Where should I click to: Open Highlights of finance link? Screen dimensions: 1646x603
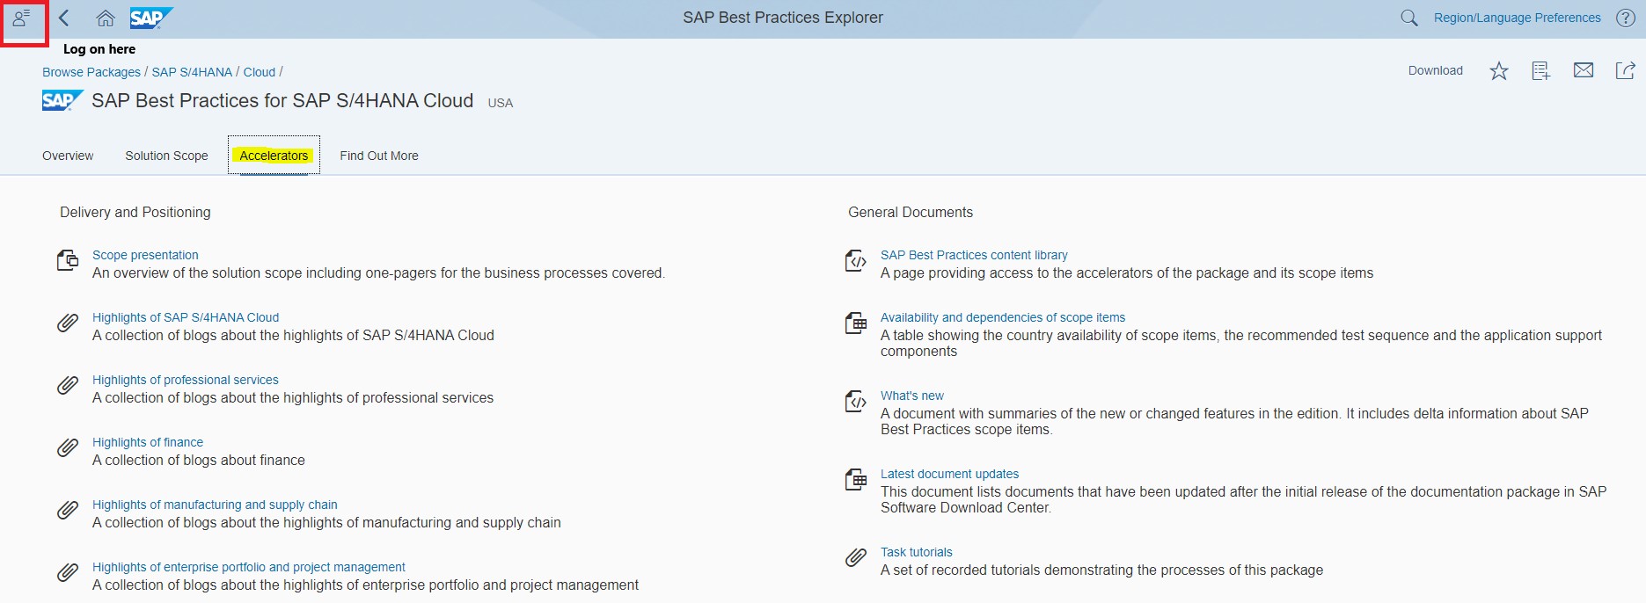(x=148, y=442)
